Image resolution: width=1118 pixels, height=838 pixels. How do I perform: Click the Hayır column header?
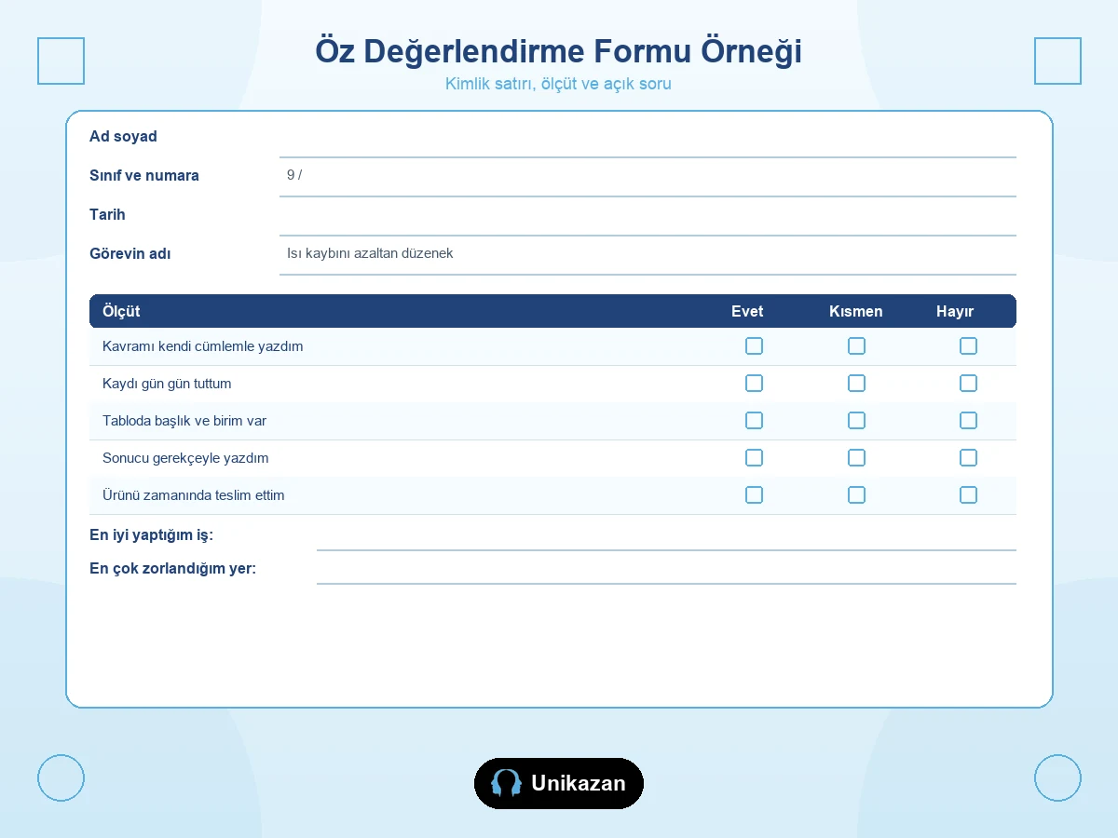click(955, 311)
